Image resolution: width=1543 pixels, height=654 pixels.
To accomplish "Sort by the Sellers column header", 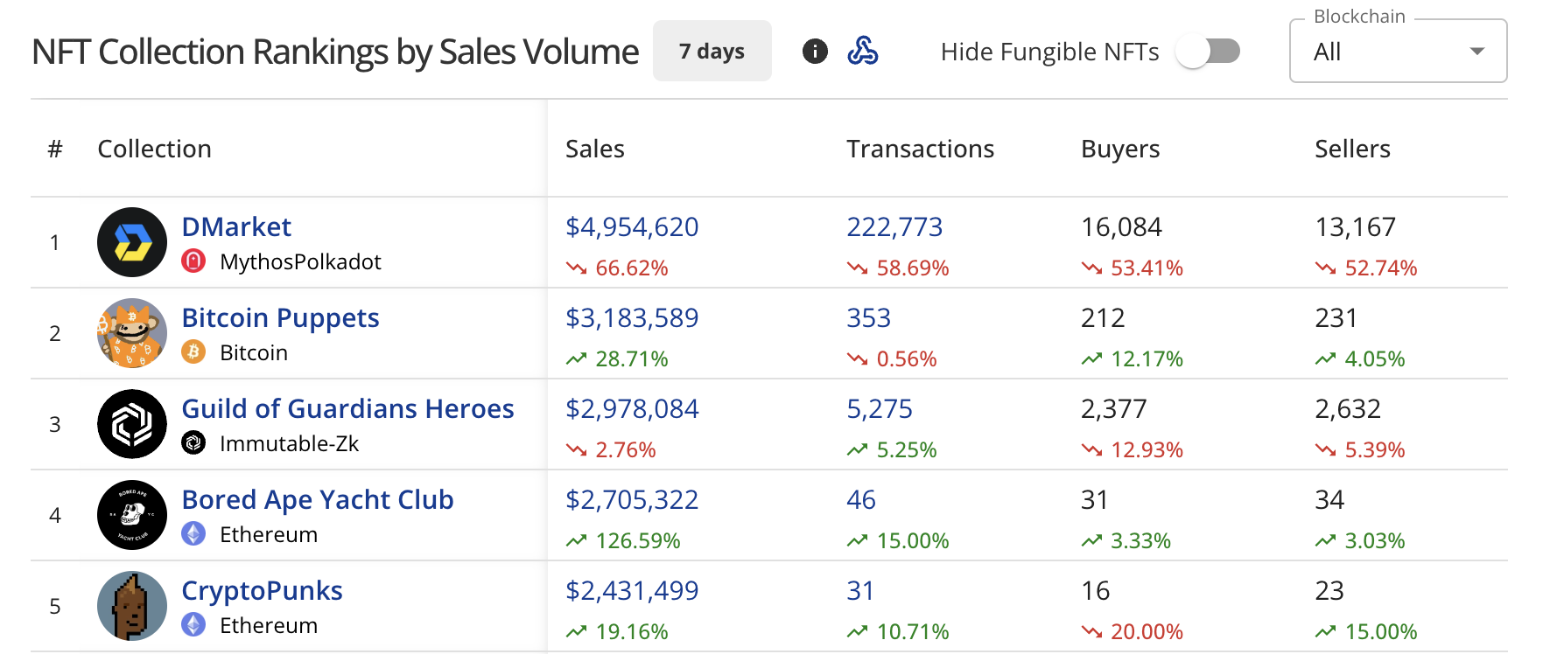I will (1352, 149).
